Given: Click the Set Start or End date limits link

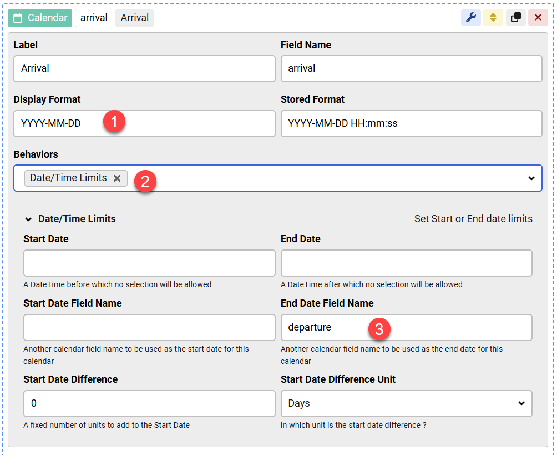Looking at the screenshot, I should pos(473,218).
